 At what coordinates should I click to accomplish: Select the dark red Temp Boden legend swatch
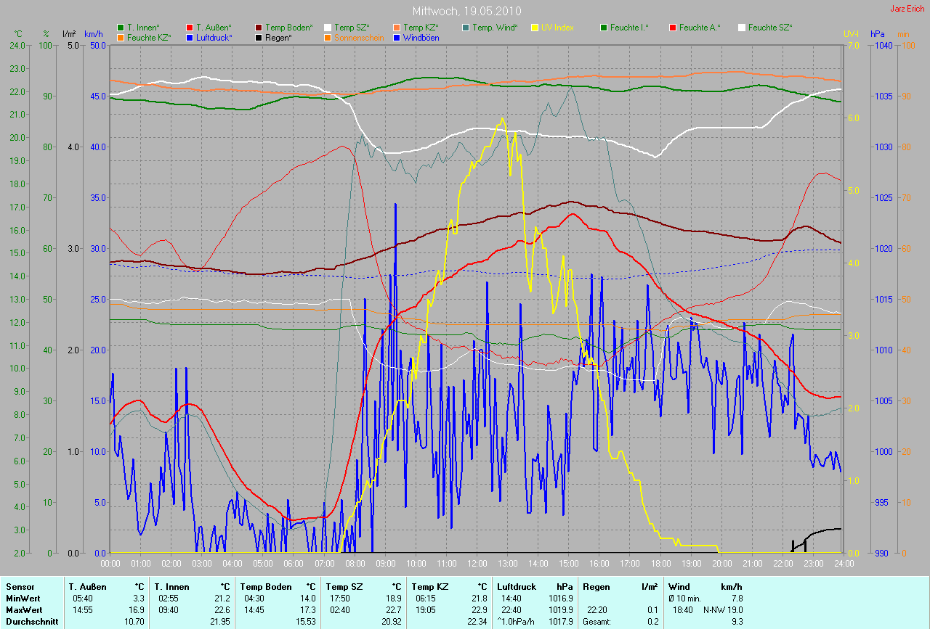point(259,28)
